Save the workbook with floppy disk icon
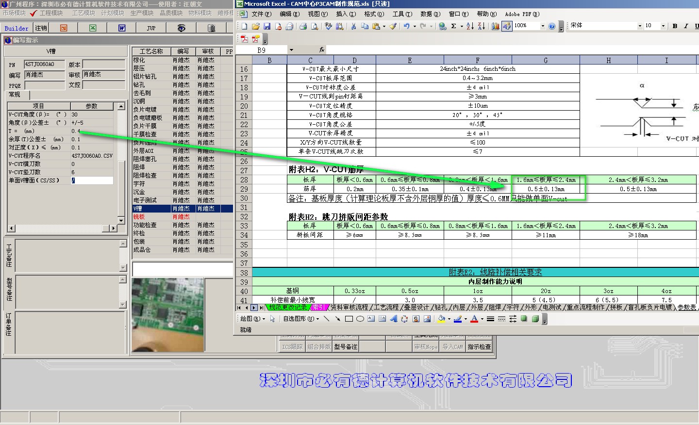699x425 pixels. (x=267, y=26)
